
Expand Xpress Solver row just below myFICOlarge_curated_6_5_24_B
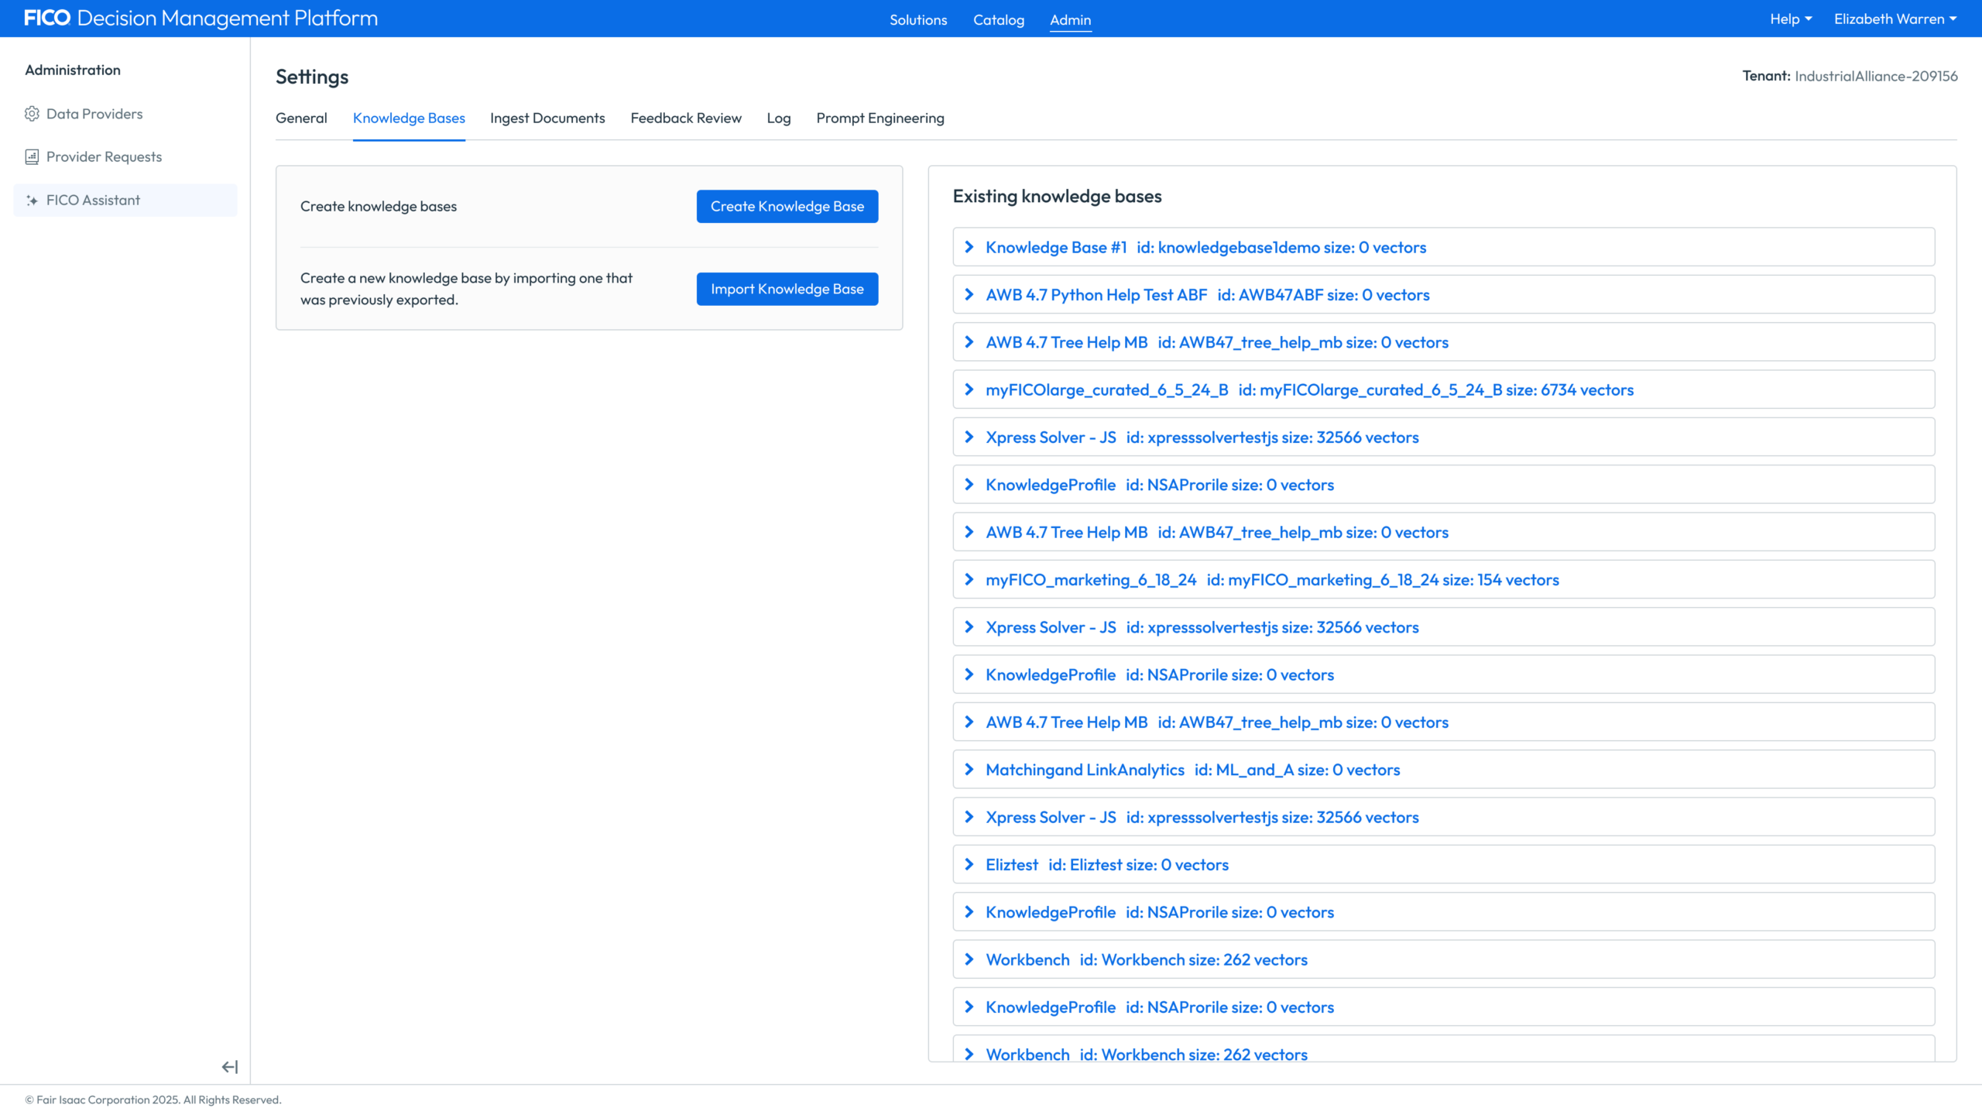1443,437
